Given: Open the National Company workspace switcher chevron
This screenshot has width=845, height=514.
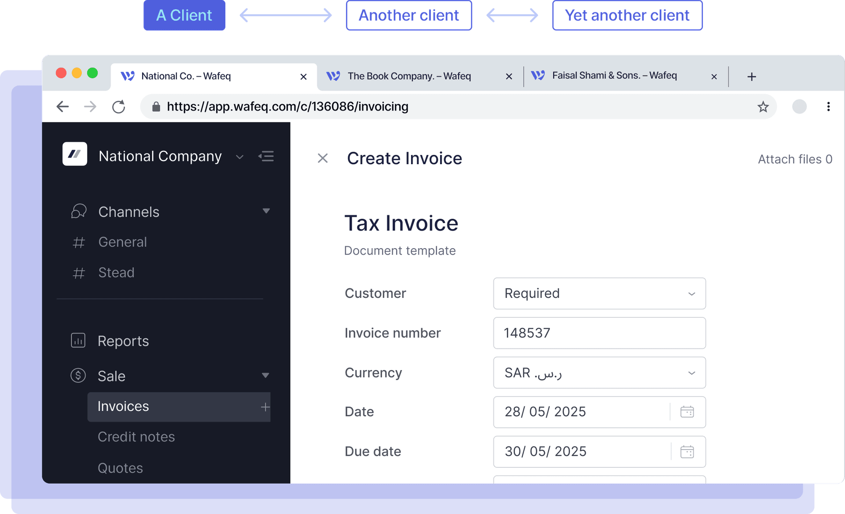Looking at the screenshot, I should tap(239, 157).
